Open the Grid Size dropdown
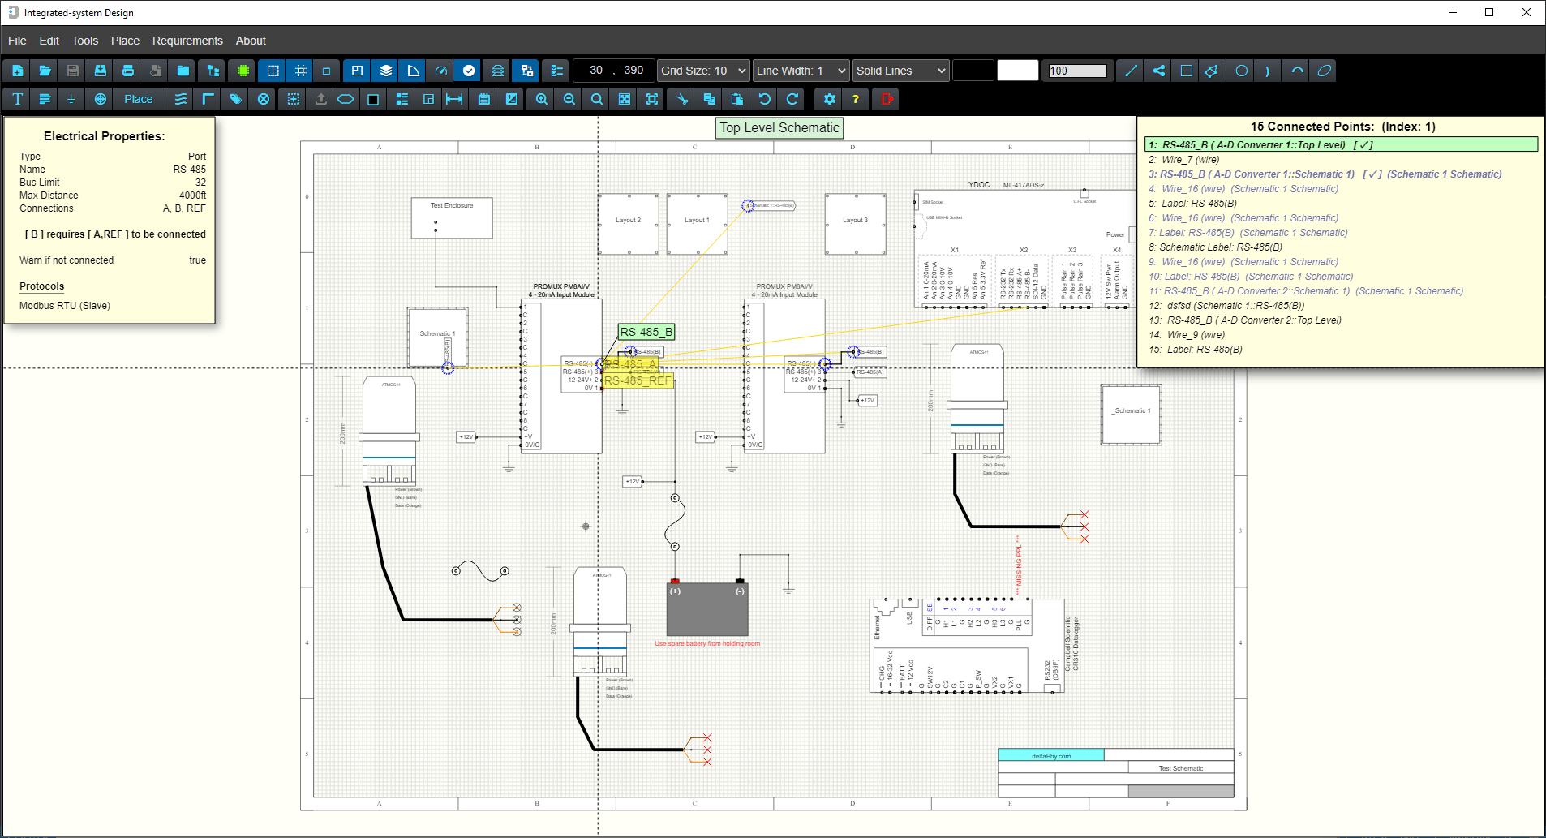The width and height of the screenshot is (1546, 838). coord(703,71)
